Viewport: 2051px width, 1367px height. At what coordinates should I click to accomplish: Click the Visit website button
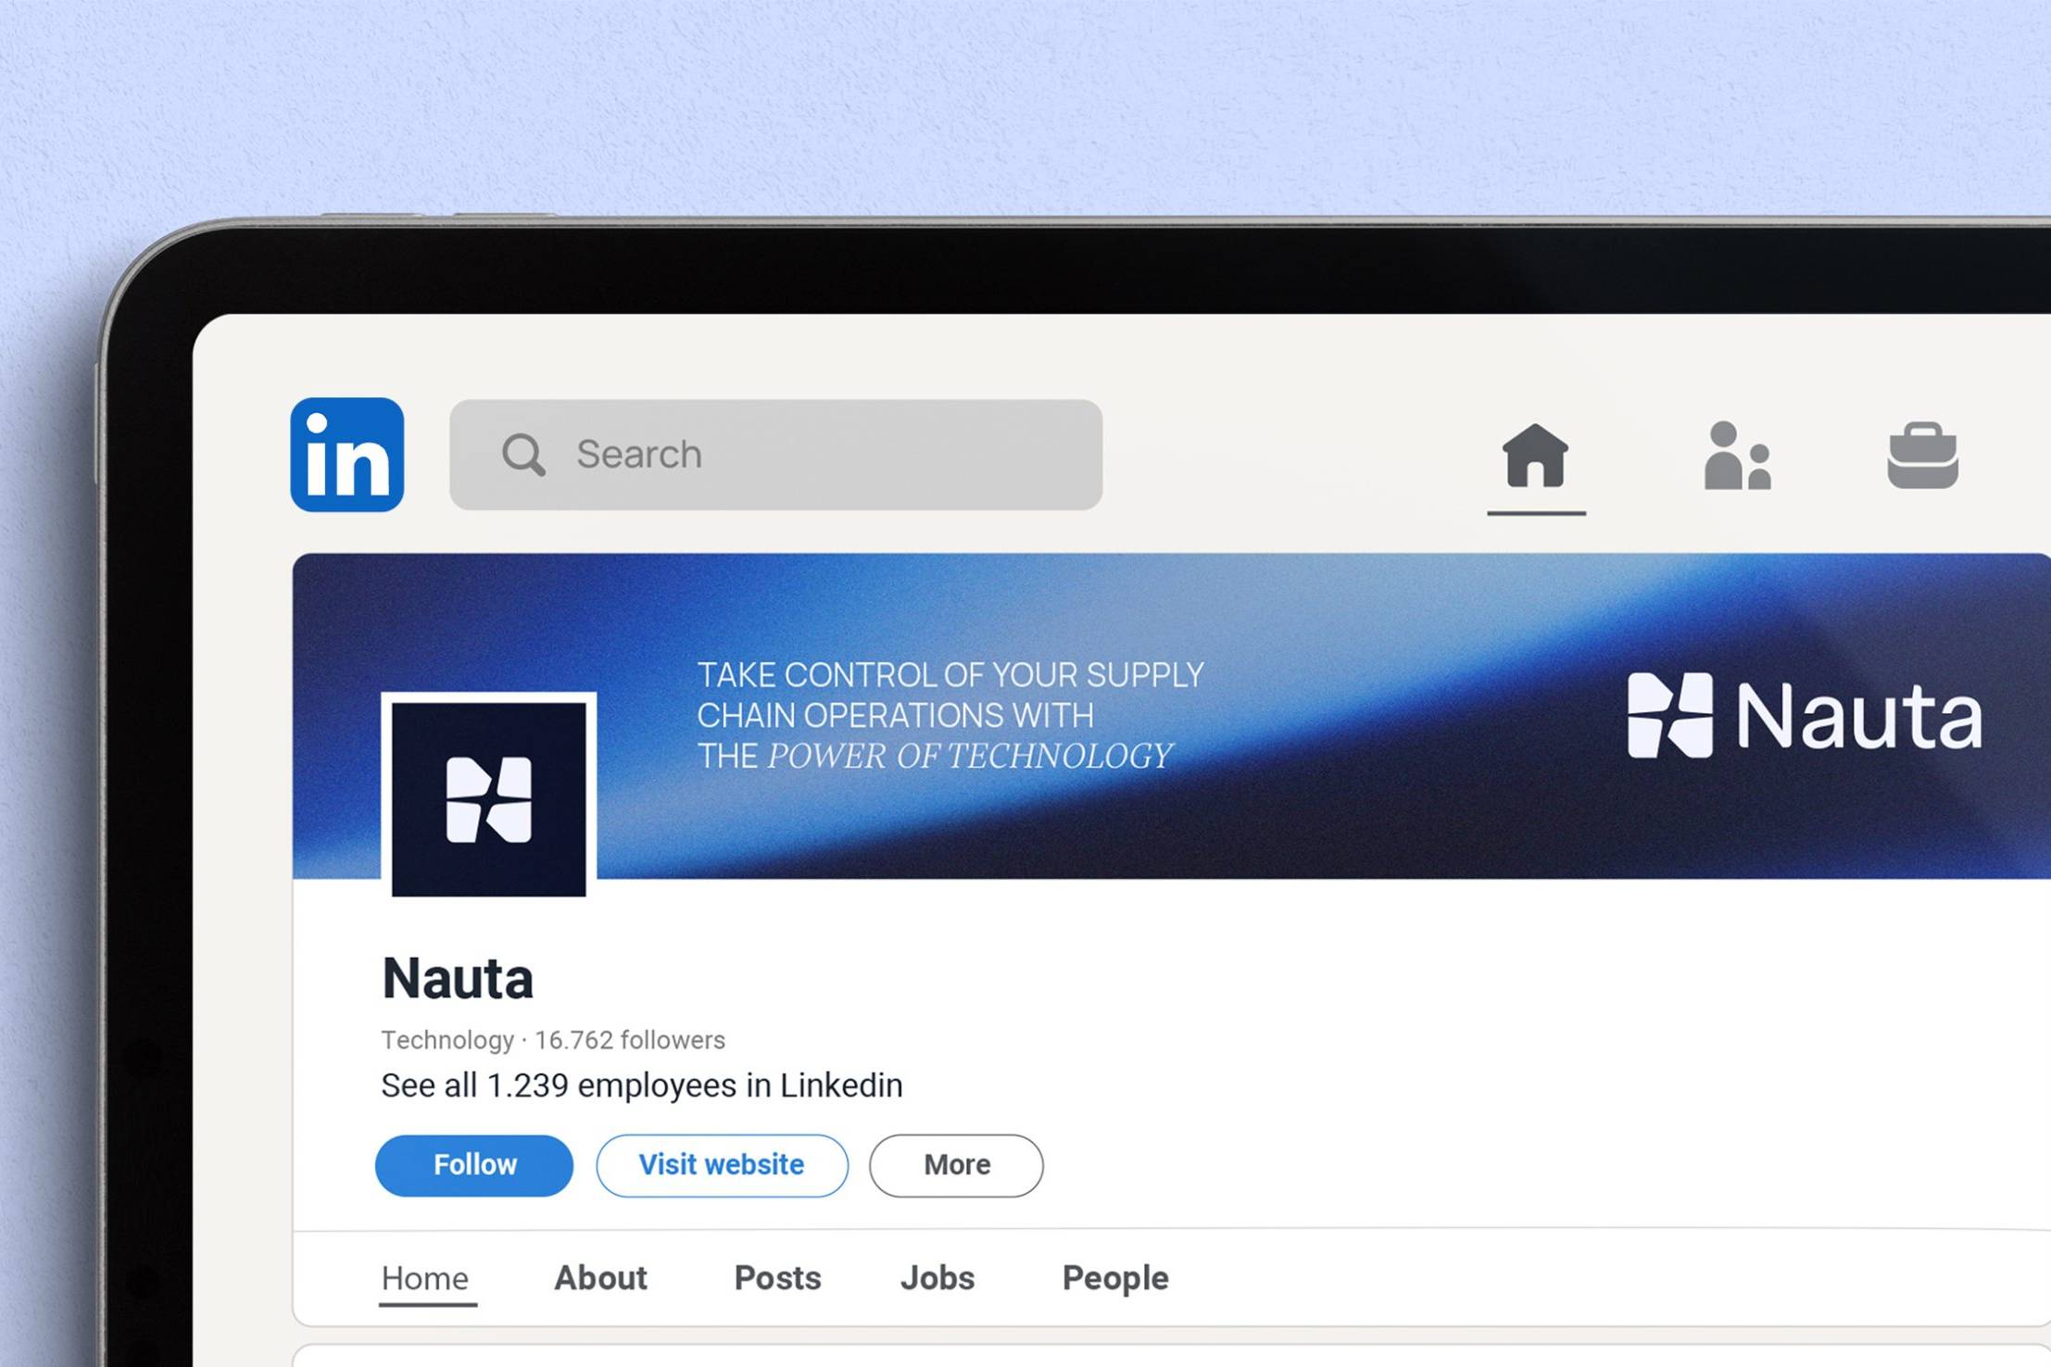722,1165
